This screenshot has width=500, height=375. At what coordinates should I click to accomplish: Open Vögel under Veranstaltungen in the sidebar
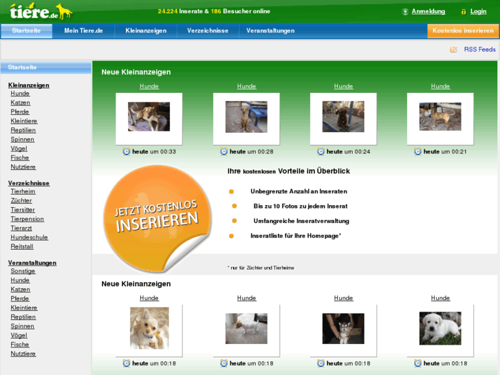(x=19, y=335)
